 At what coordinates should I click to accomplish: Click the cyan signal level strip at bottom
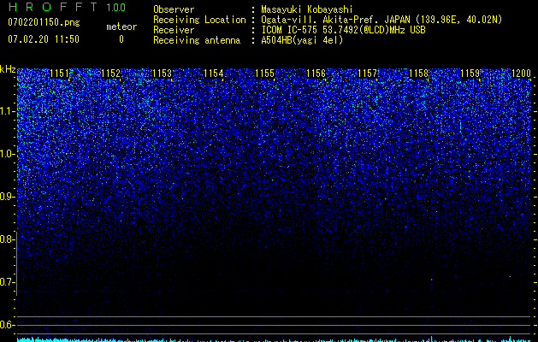click(x=274, y=339)
